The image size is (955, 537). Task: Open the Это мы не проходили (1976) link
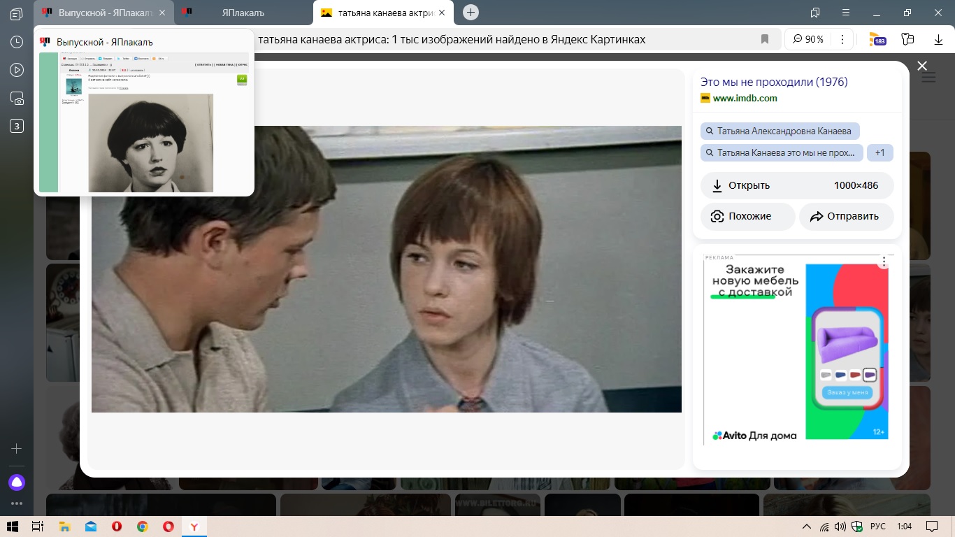pyautogui.click(x=774, y=82)
